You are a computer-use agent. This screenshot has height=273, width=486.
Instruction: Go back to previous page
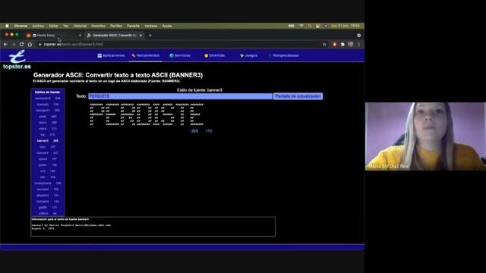click(5, 44)
